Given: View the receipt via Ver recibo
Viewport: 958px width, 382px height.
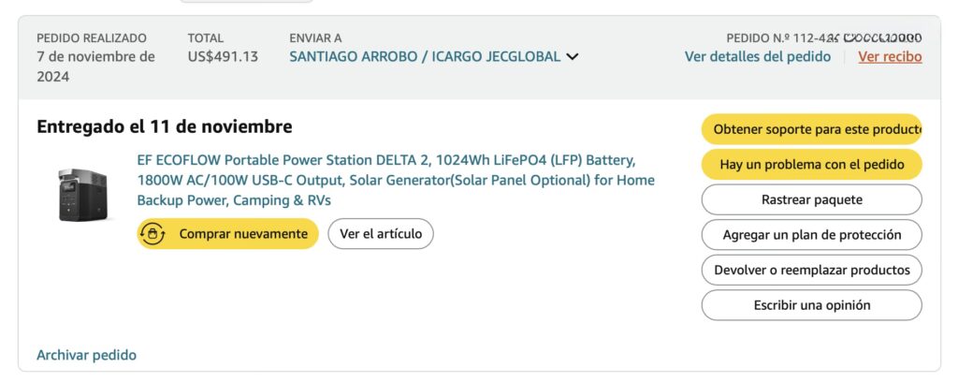Looking at the screenshot, I should click(x=890, y=56).
